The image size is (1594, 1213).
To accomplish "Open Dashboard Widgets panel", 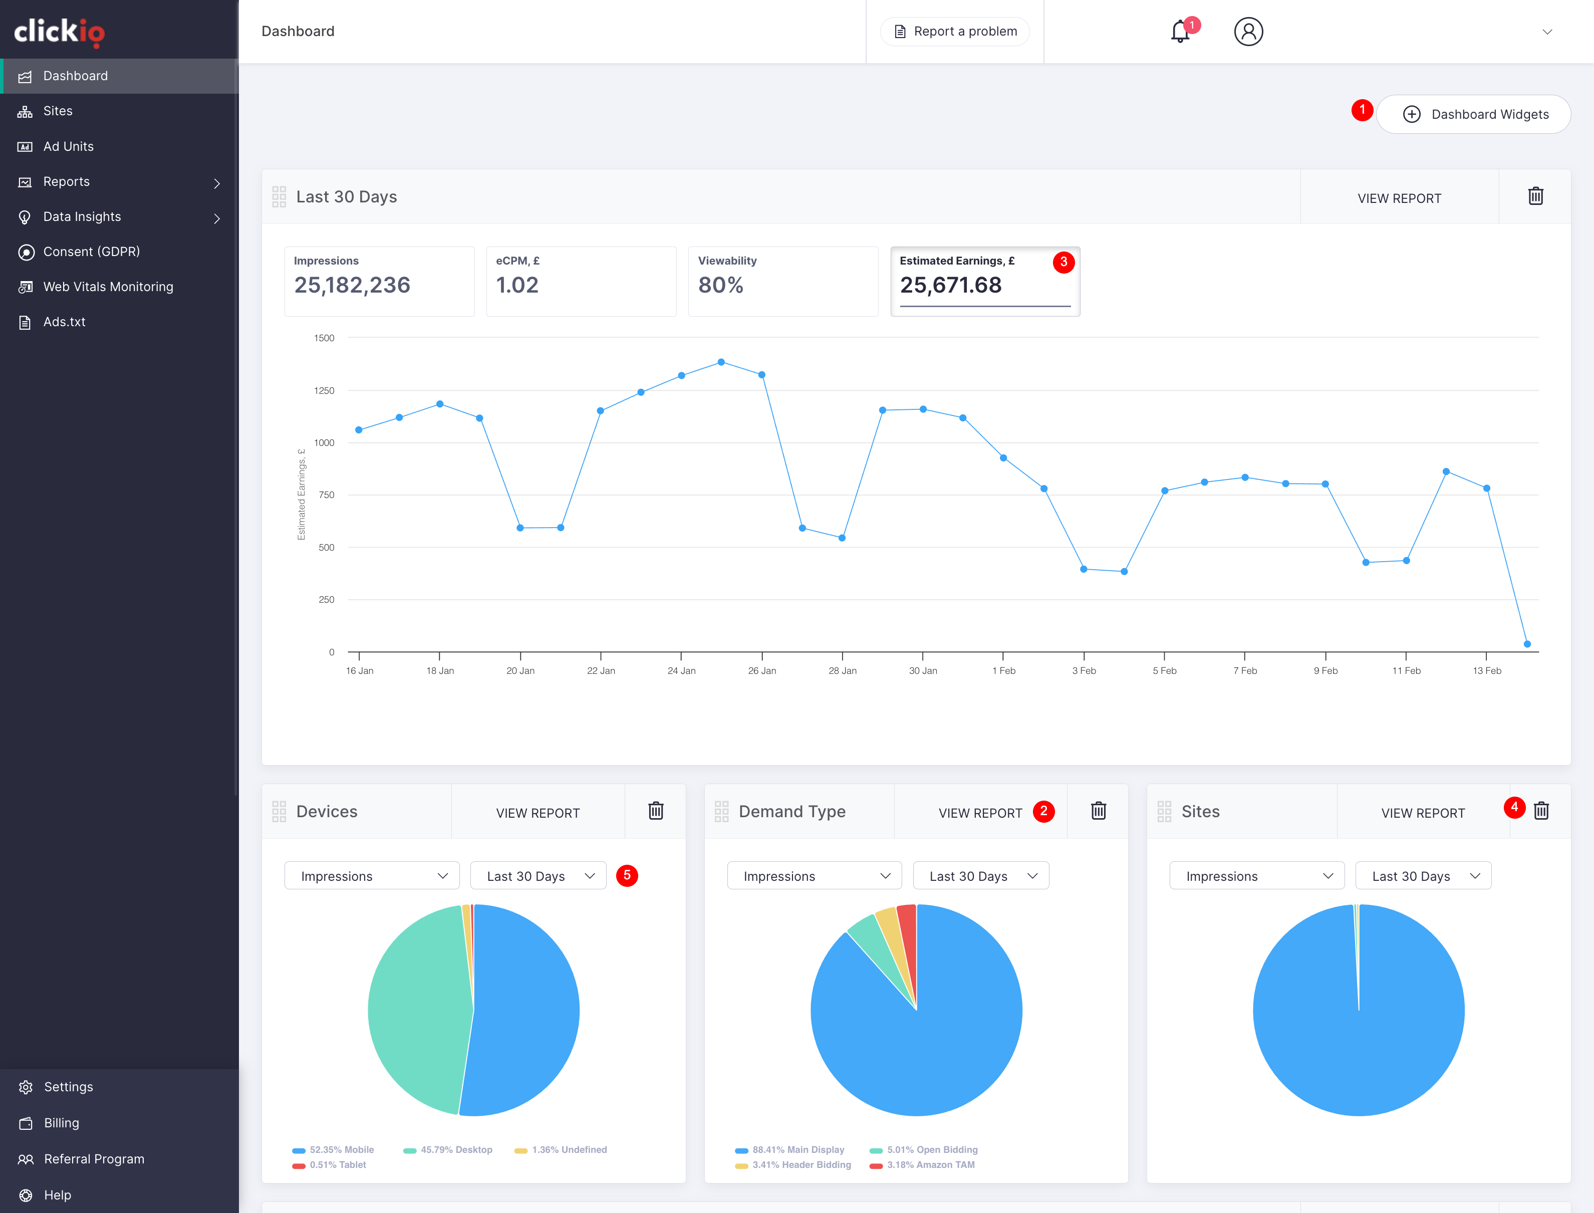I will click(x=1473, y=114).
